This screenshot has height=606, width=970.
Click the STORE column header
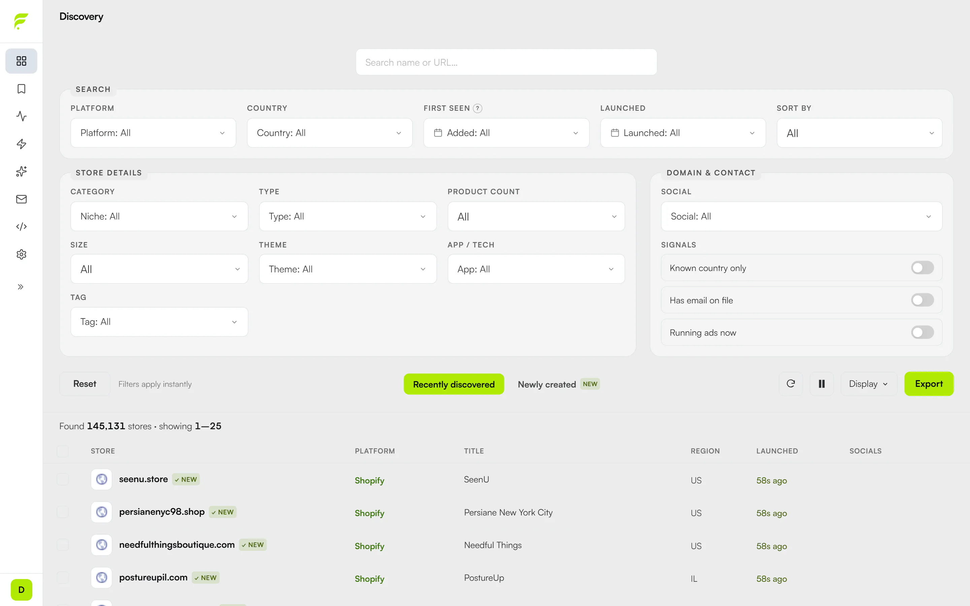tap(103, 451)
